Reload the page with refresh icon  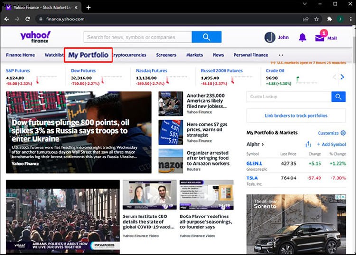click(x=28, y=19)
